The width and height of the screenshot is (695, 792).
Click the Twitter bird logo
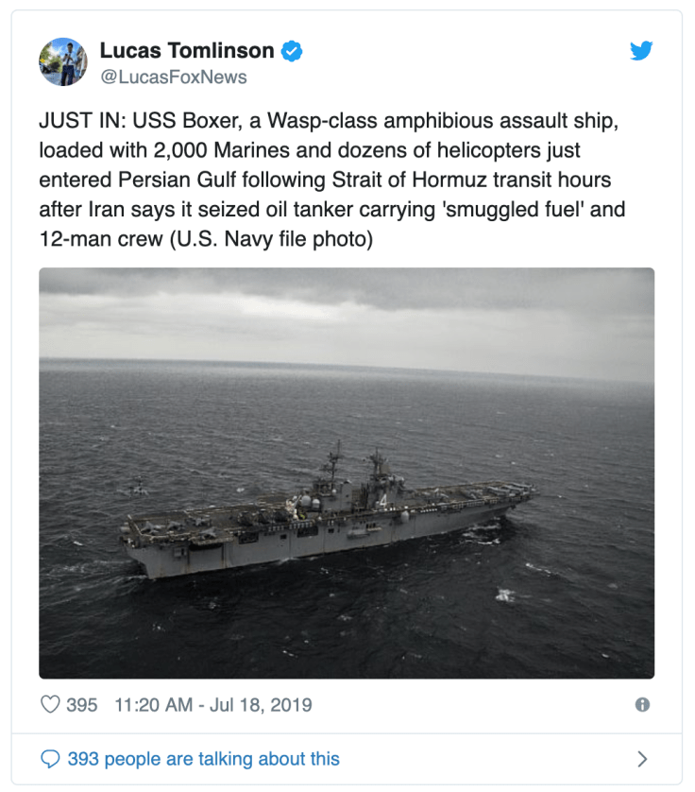pyautogui.click(x=641, y=51)
